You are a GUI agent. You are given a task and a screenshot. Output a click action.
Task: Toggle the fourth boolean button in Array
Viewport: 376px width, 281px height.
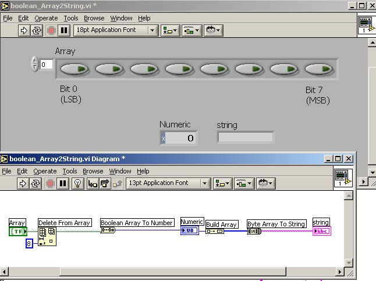(179, 69)
